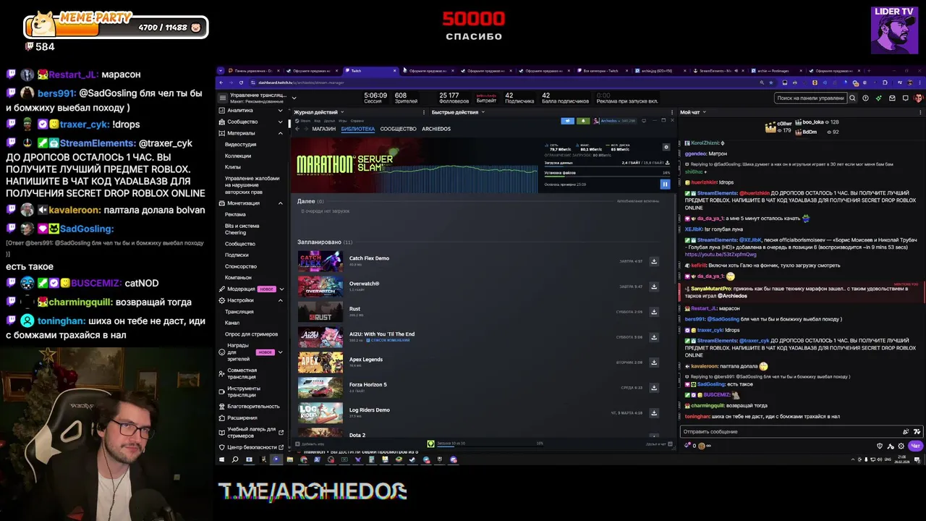Open Steam БИБЛИОТЕКА tab
Image resolution: width=926 pixels, height=521 pixels.
point(357,129)
